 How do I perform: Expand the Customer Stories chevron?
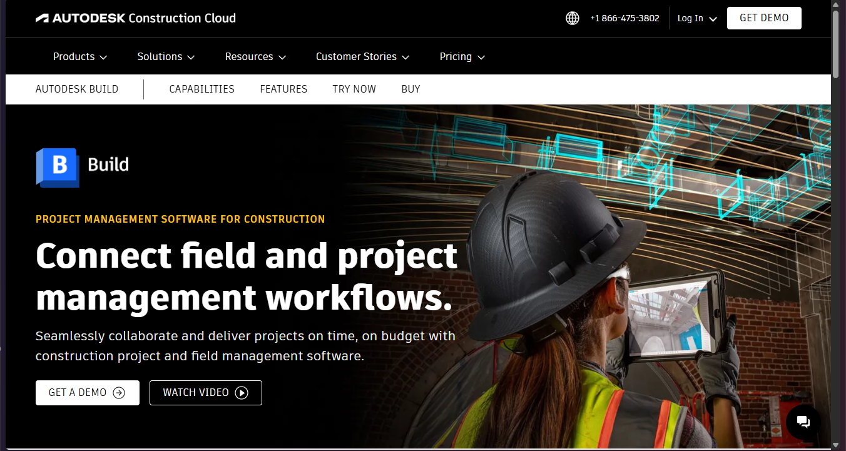[x=405, y=57]
